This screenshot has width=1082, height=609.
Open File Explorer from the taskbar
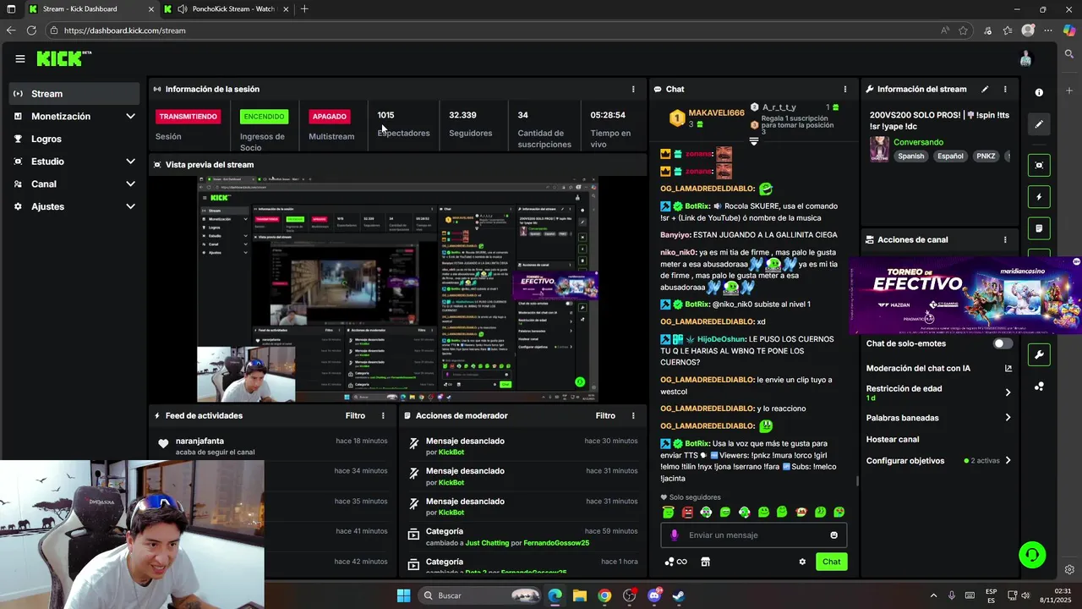tap(580, 595)
